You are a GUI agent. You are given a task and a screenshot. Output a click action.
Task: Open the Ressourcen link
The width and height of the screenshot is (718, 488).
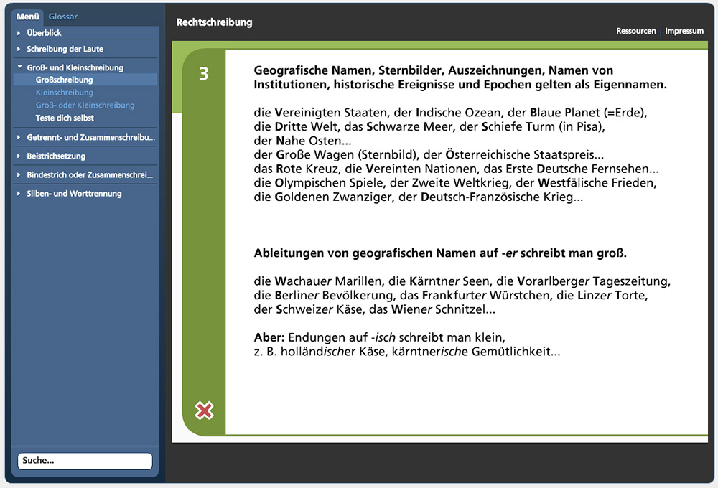click(x=635, y=31)
